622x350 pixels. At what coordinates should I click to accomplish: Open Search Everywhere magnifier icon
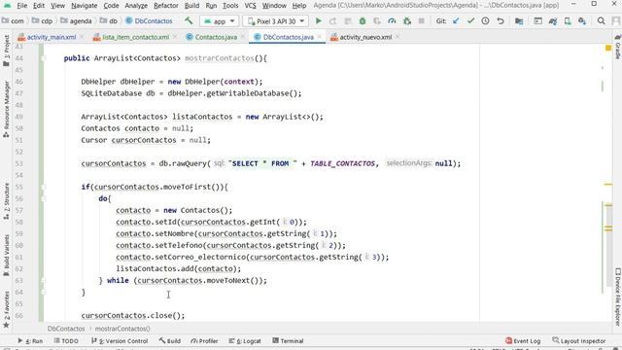point(601,21)
